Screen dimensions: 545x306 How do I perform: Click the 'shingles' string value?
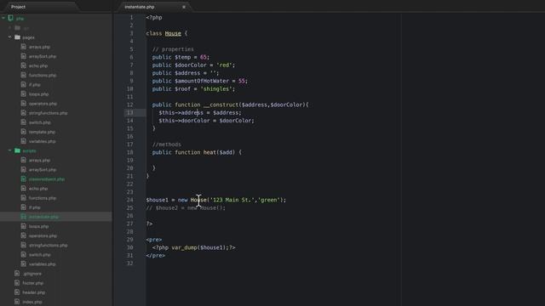[215, 88]
